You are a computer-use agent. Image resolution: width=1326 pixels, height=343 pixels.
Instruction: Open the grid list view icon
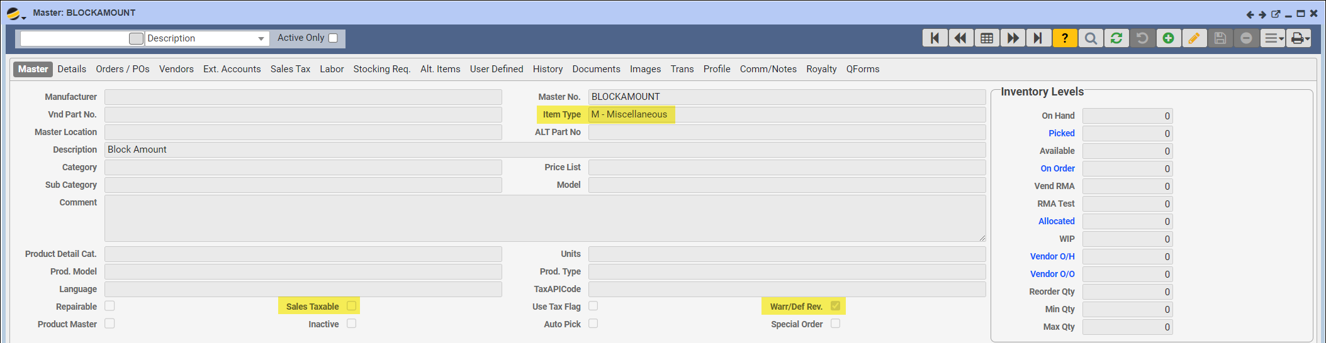pos(987,38)
